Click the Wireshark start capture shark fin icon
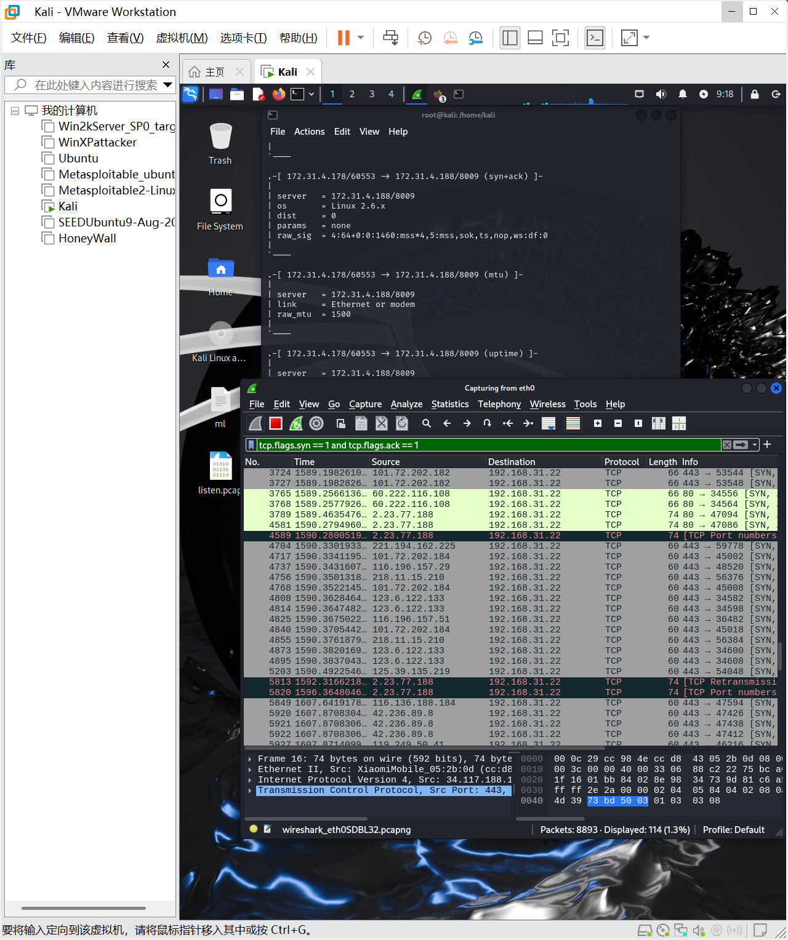The height and width of the screenshot is (940, 788). (256, 423)
